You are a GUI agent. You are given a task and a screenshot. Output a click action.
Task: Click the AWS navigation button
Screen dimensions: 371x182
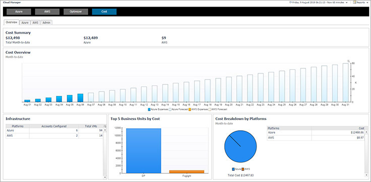[47, 12]
